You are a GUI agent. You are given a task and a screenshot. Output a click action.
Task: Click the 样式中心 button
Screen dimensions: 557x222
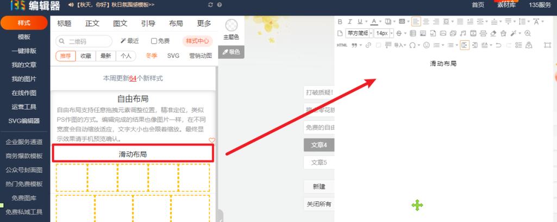[197, 41]
